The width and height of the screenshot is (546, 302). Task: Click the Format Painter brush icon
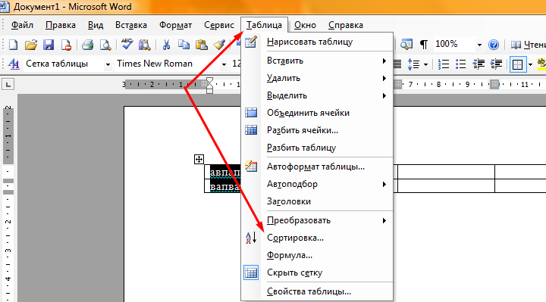[x=219, y=45]
